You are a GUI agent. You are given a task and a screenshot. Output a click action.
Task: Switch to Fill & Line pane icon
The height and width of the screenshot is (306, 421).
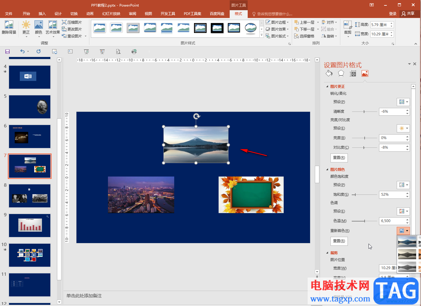329,73
